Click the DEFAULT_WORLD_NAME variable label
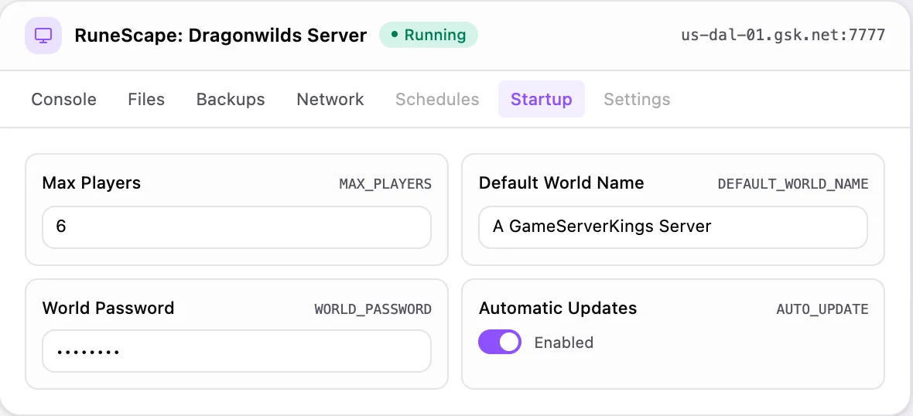913x416 pixels. tap(793, 185)
